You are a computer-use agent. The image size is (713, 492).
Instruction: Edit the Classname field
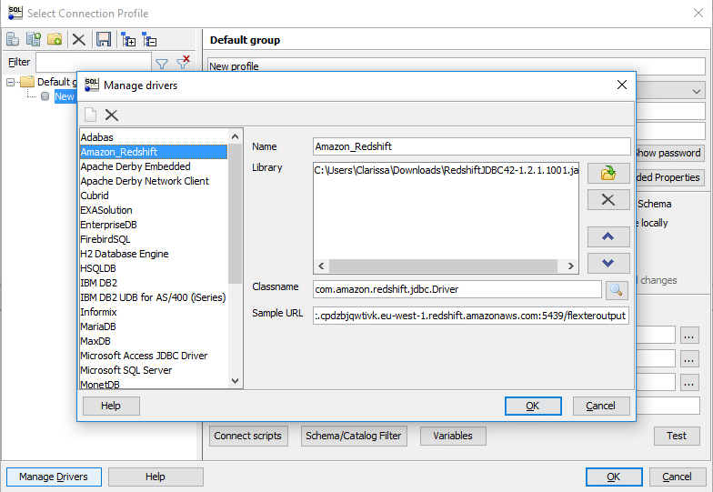(x=457, y=289)
